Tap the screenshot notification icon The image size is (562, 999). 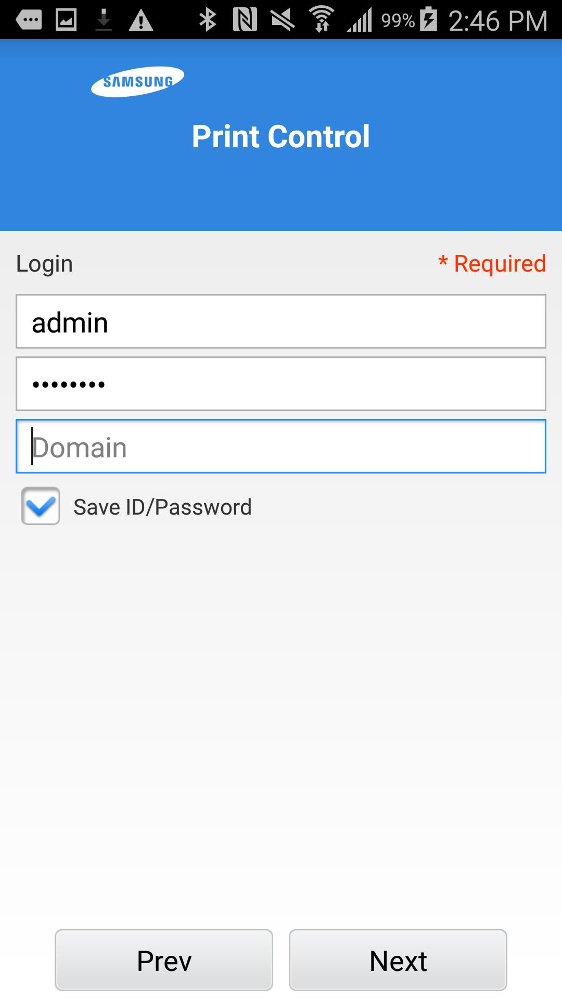(66, 19)
